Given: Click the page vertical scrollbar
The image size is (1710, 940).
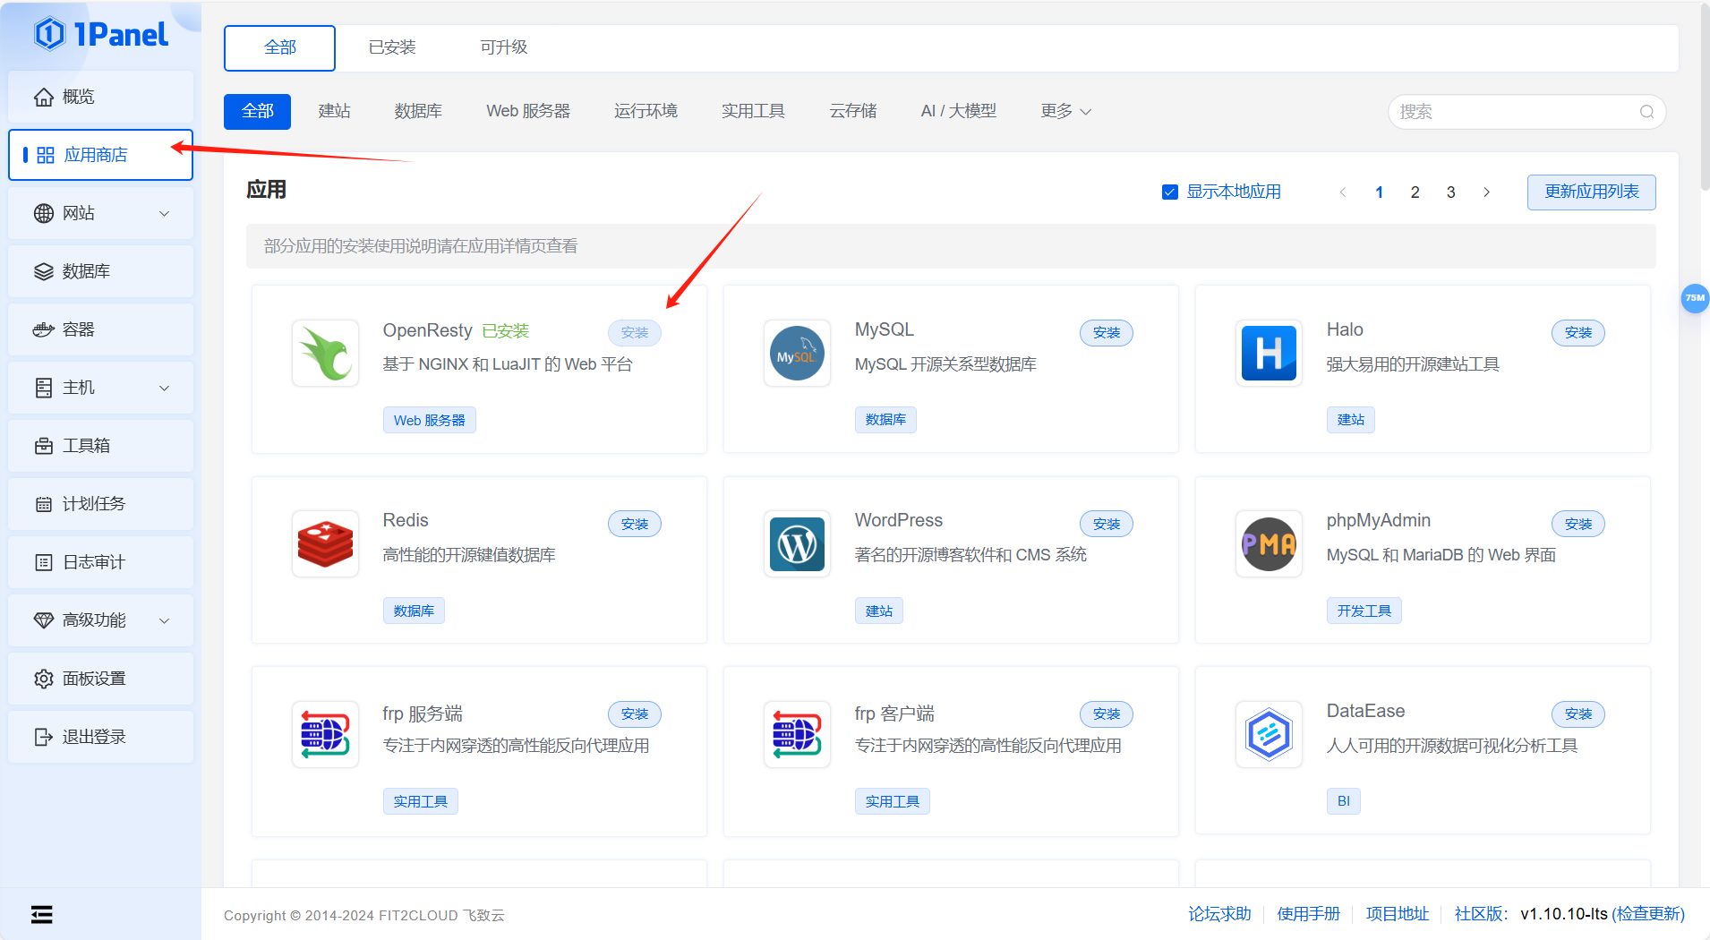Looking at the screenshot, I should click(x=1704, y=97).
